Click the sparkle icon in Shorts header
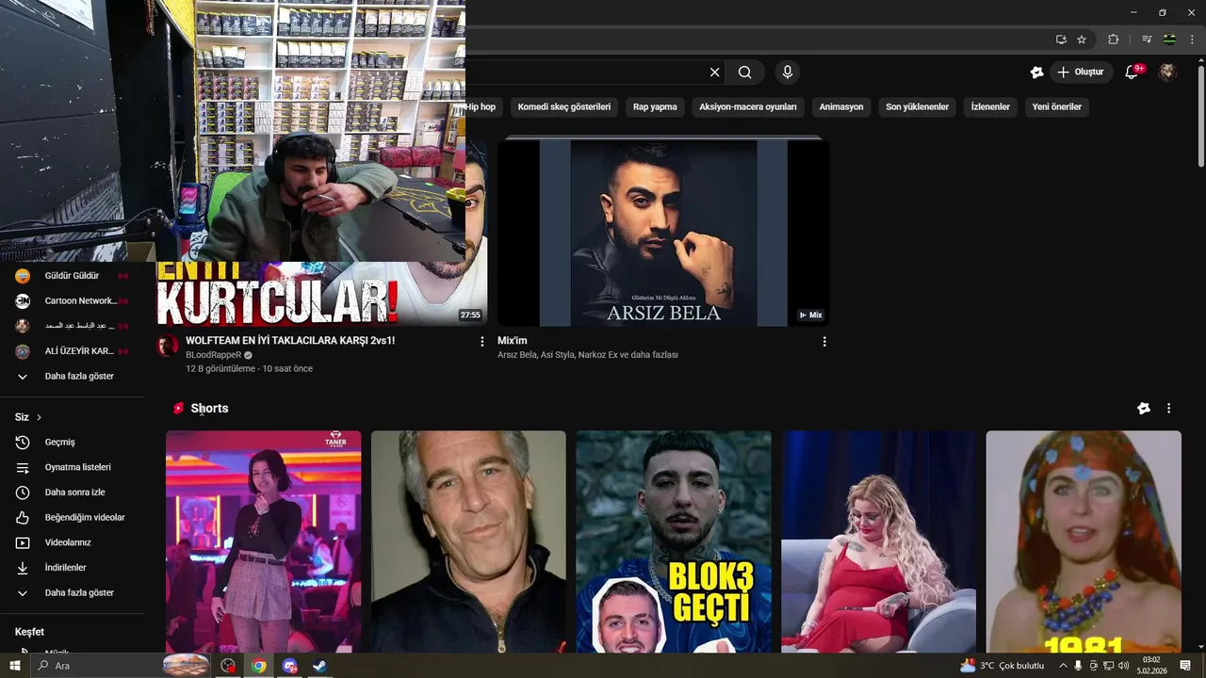This screenshot has width=1206, height=678. (1144, 409)
